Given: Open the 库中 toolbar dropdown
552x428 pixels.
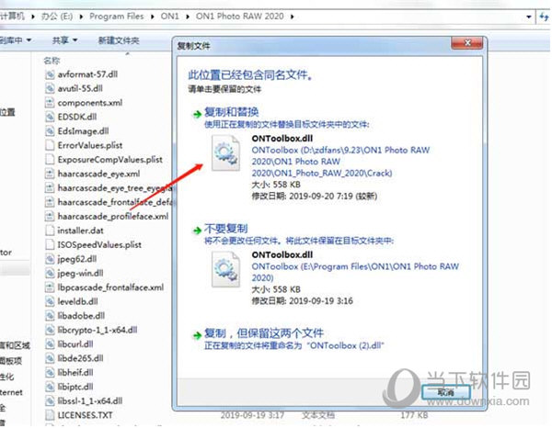Looking at the screenshot, I should click(x=16, y=40).
